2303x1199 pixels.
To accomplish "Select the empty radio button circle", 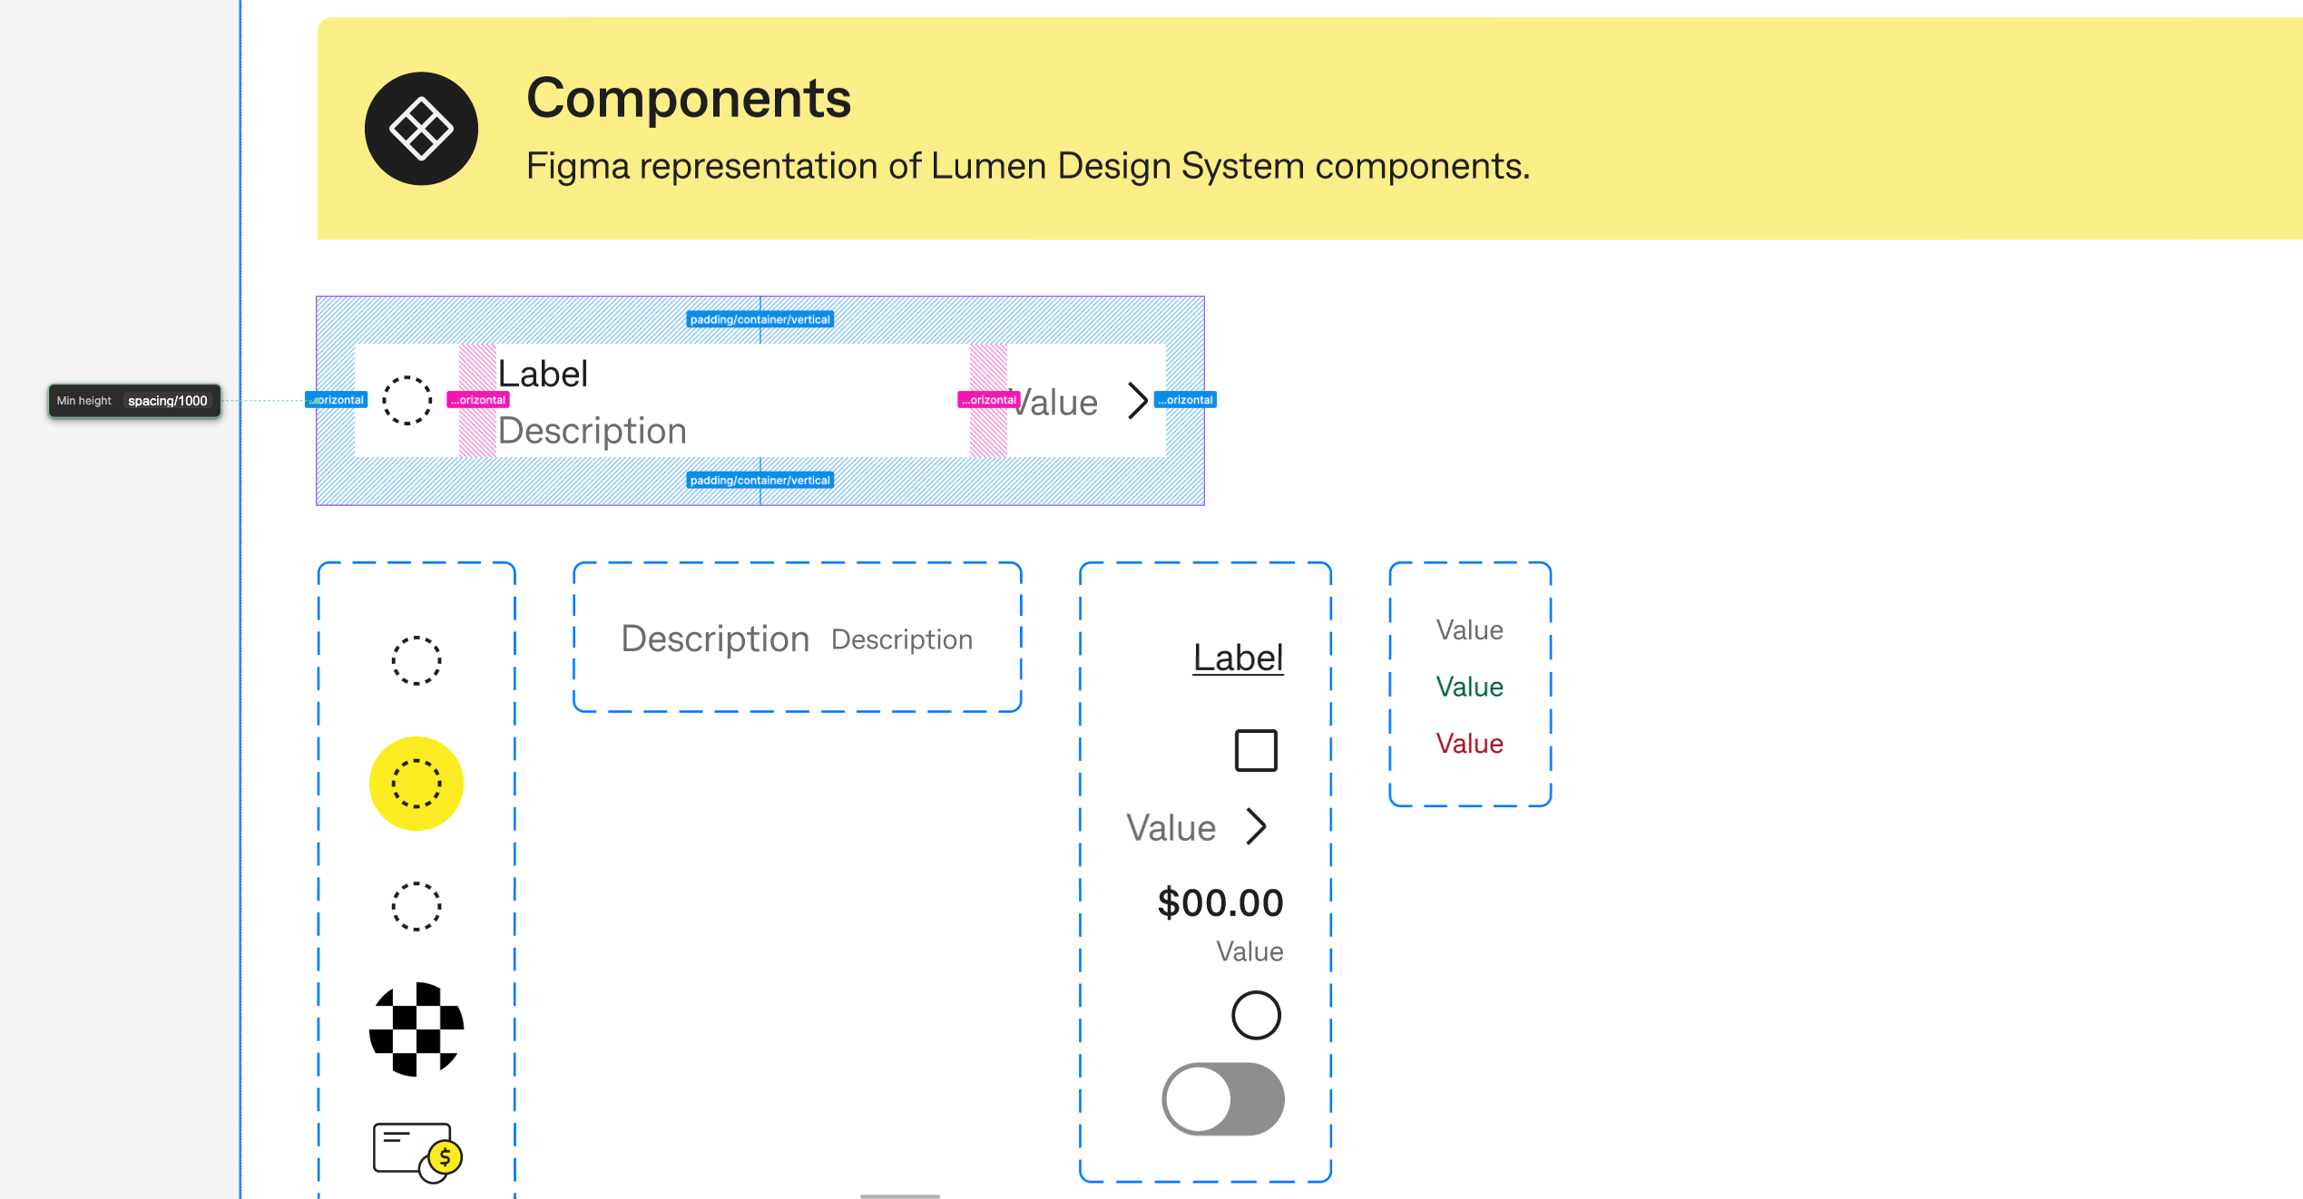I will 1256,1015.
